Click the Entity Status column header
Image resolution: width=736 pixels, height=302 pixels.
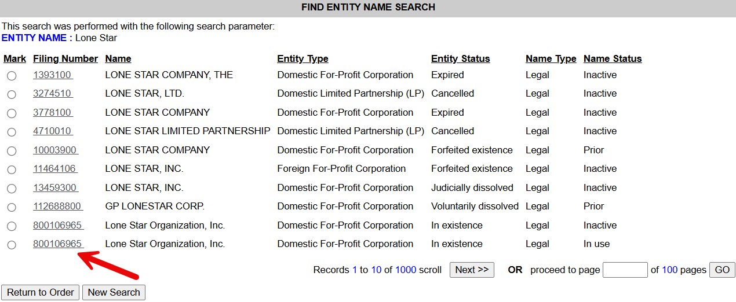(x=460, y=59)
